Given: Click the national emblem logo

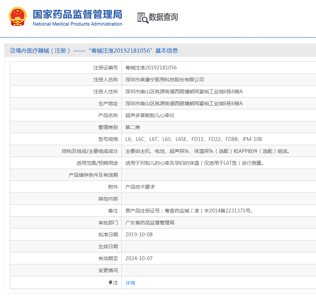Looking at the screenshot, I should [x=18, y=16].
